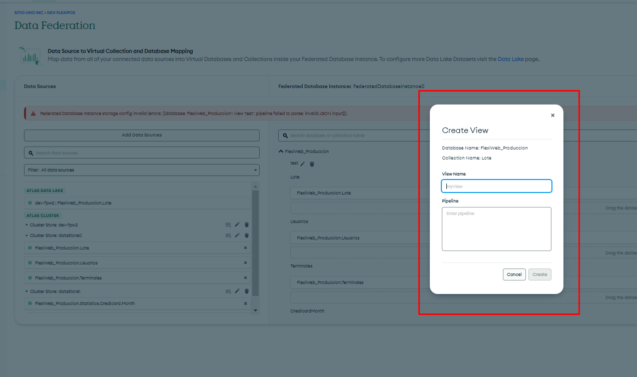Click the Create button in dialog
The width and height of the screenshot is (637, 377).
tap(539, 274)
